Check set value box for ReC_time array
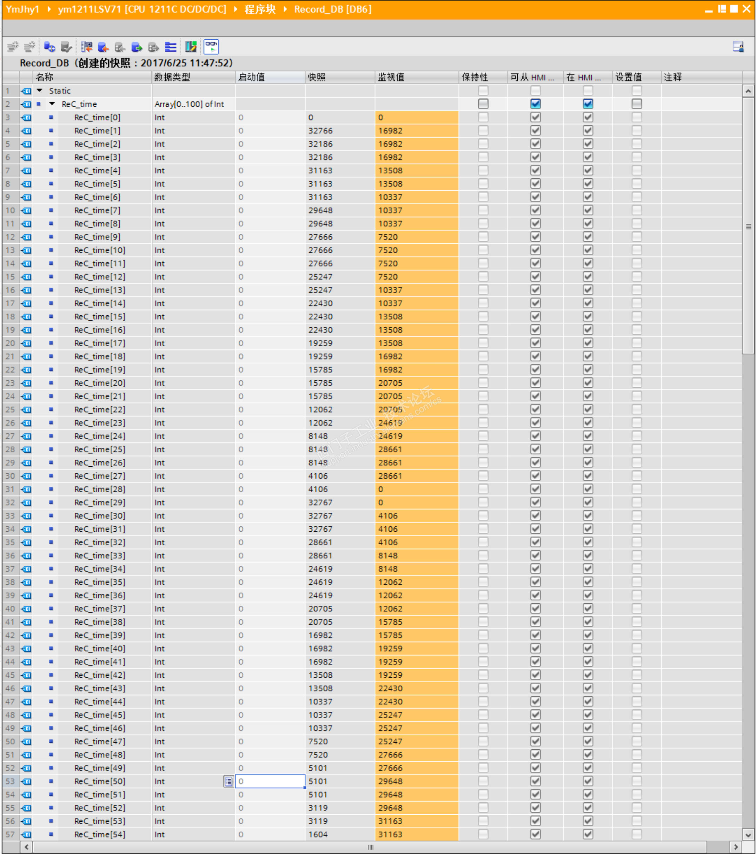The height and width of the screenshot is (854, 756). tap(637, 104)
